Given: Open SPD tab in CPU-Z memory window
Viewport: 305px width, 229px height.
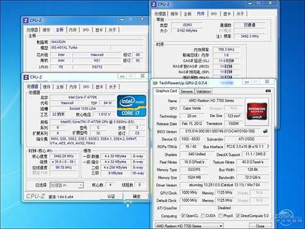Looking at the screenshot, I should pyautogui.click(x=213, y=13).
